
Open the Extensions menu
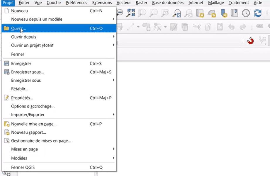coord(102,3)
